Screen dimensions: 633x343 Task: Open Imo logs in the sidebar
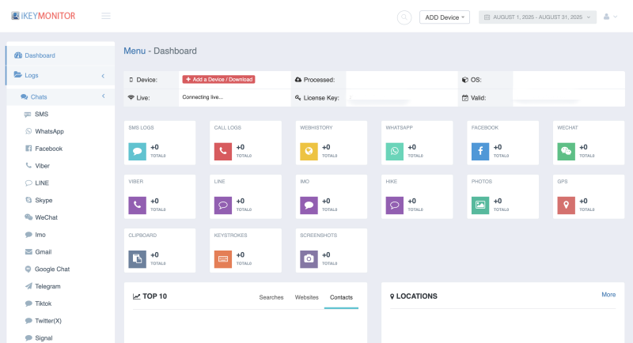(40, 235)
